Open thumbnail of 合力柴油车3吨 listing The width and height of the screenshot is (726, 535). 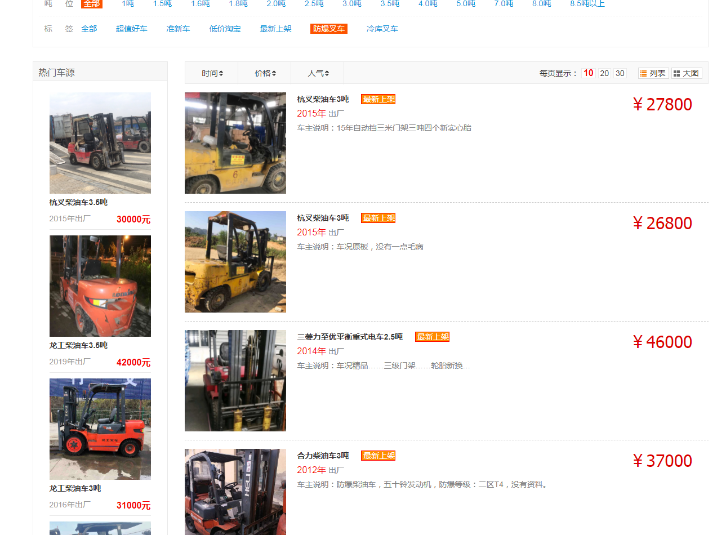235,492
